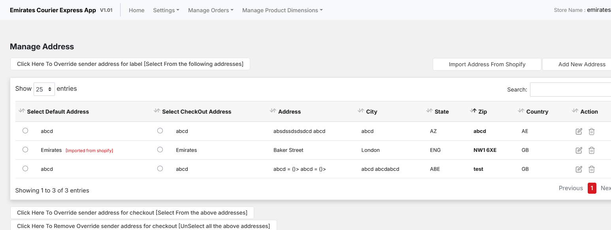Sort table by City column
Image resolution: width=611 pixels, height=230 pixels.
click(x=371, y=112)
